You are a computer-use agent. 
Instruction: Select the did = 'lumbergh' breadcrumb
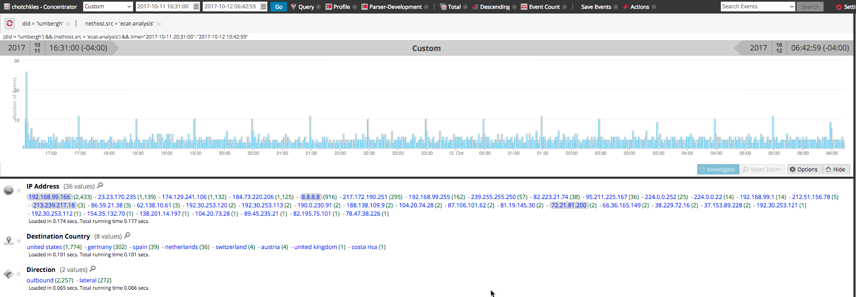click(x=43, y=24)
